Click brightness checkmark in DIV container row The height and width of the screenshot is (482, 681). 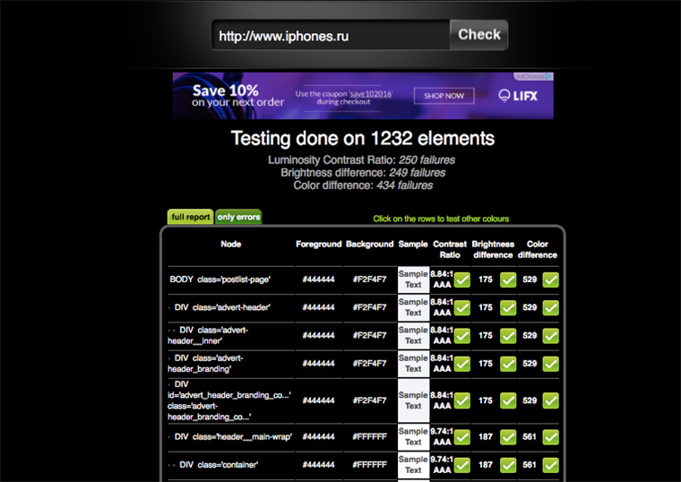508,466
